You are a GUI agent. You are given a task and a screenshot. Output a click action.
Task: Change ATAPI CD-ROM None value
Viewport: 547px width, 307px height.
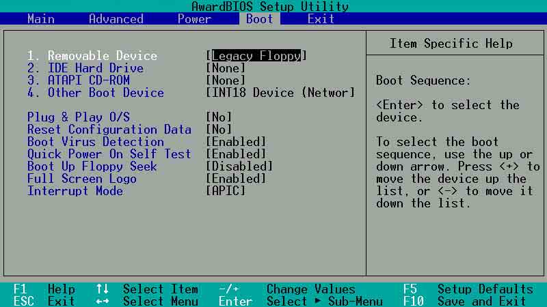[x=226, y=81]
